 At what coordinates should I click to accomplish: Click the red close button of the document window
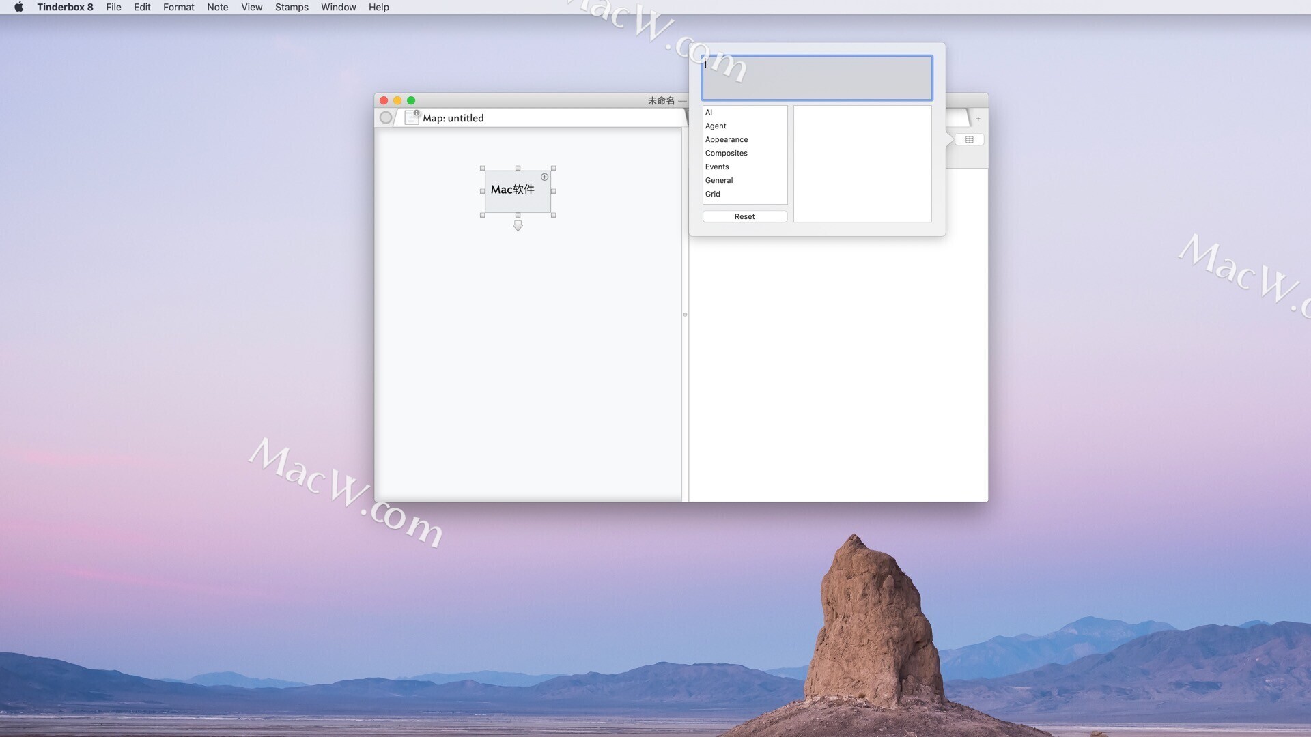(x=384, y=100)
